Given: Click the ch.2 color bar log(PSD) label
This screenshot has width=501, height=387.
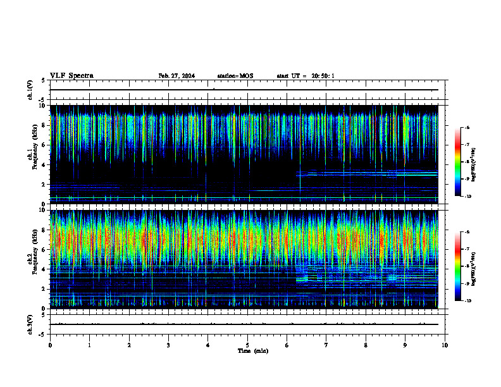Looking at the screenshot, I should point(474,269).
